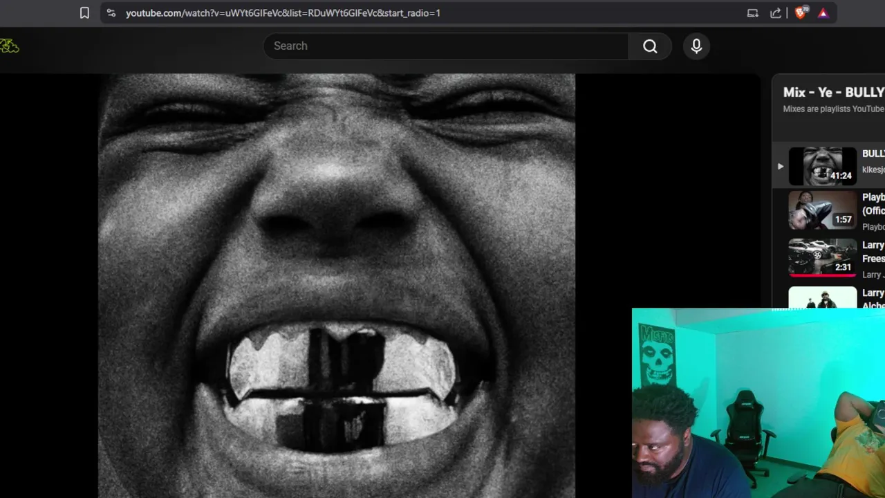
Task: Click the webcam overlay video
Action: (758, 403)
